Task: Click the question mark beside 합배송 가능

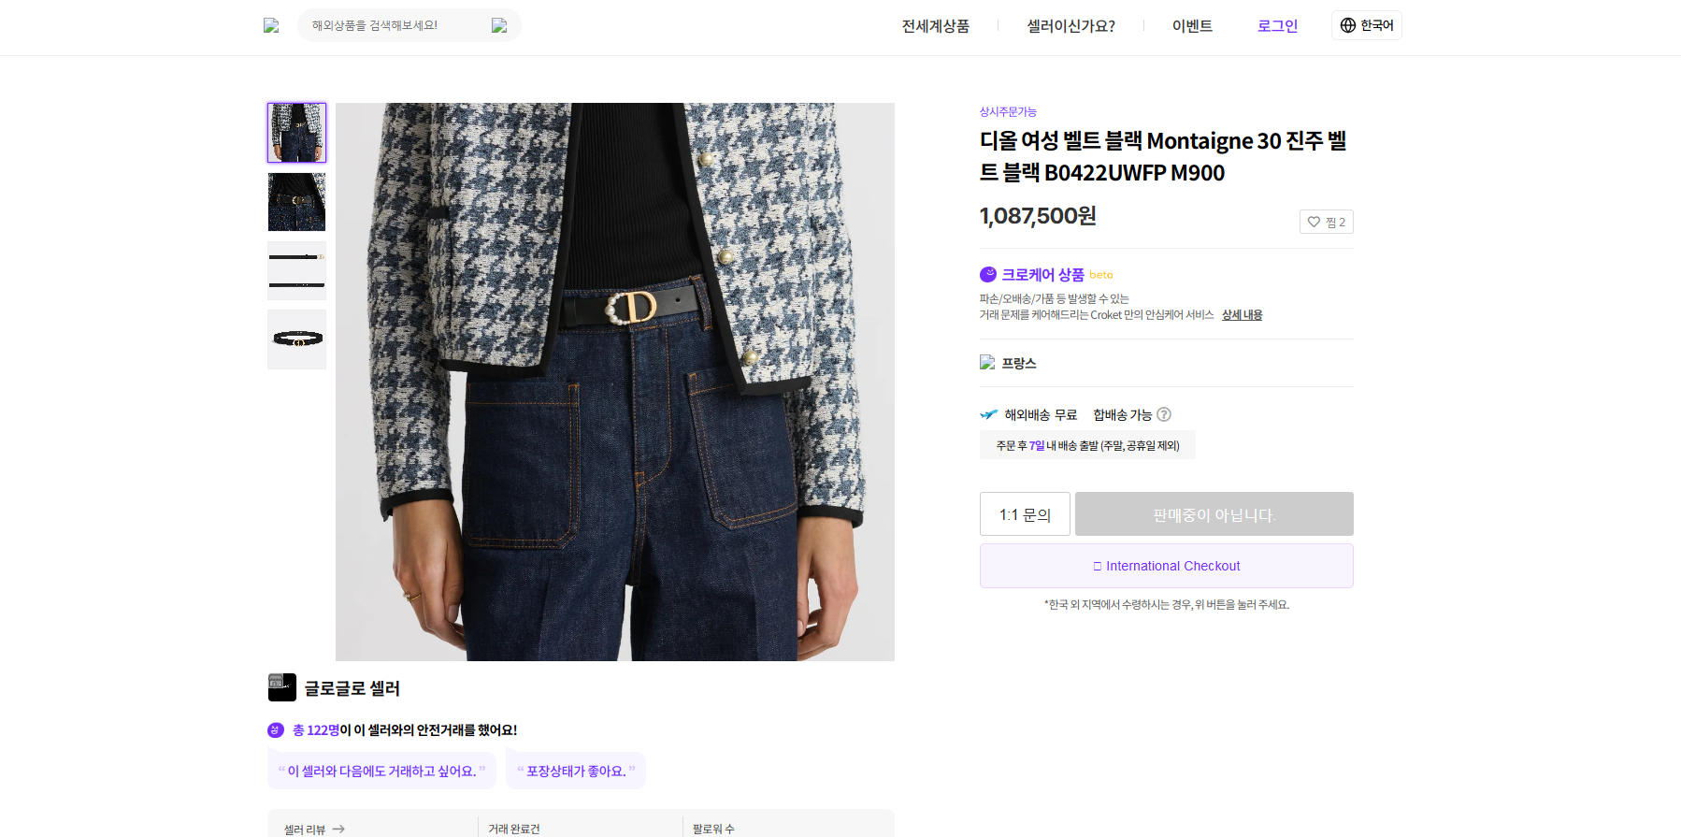Action: tap(1164, 414)
